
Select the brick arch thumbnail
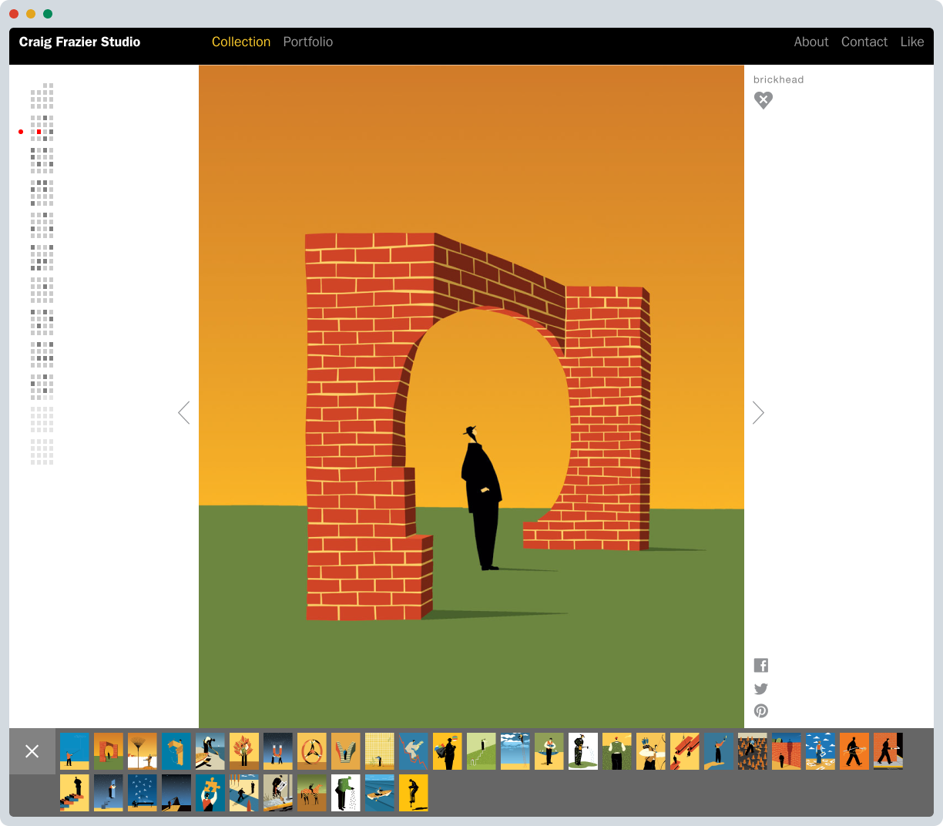(109, 751)
